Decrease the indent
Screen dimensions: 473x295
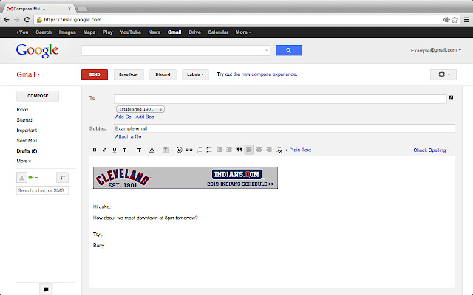tap(219, 150)
